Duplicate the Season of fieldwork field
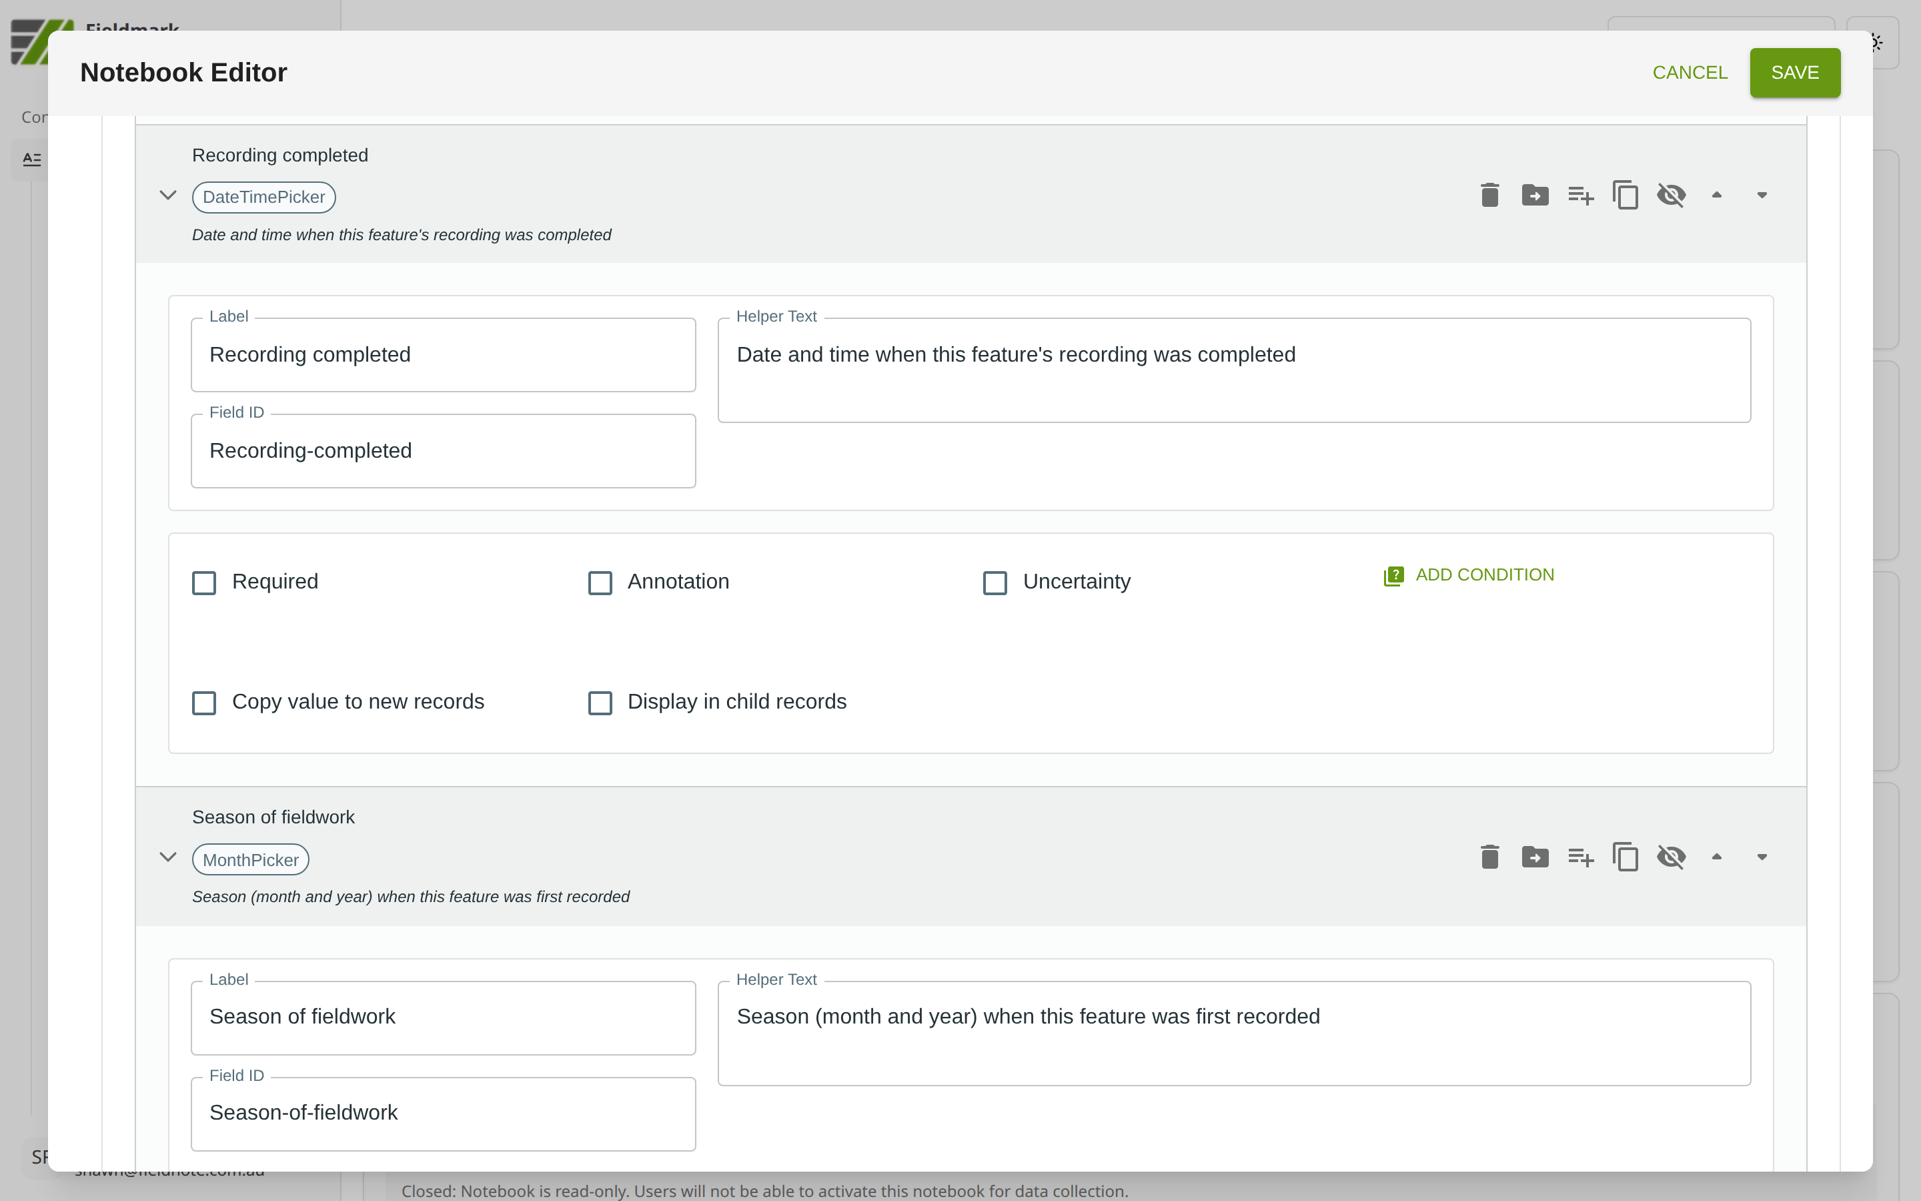 click(x=1625, y=857)
